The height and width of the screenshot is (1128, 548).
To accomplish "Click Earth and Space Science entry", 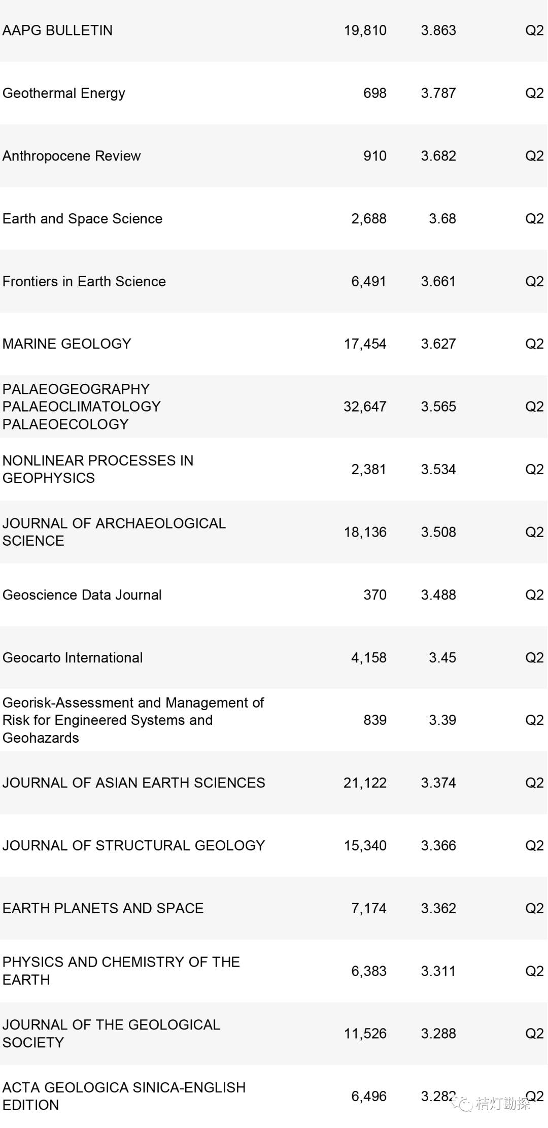I will pos(82,219).
